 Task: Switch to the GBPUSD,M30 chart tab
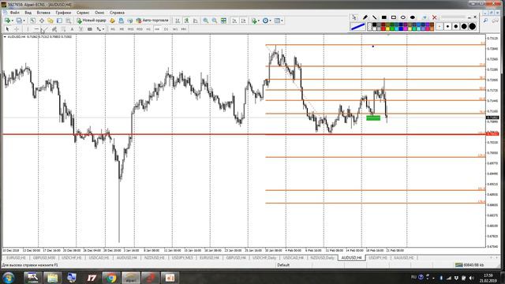point(44,258)
